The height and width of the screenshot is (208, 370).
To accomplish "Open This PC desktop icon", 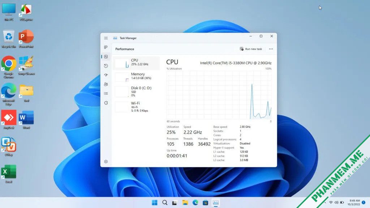I will pos(9,12).
